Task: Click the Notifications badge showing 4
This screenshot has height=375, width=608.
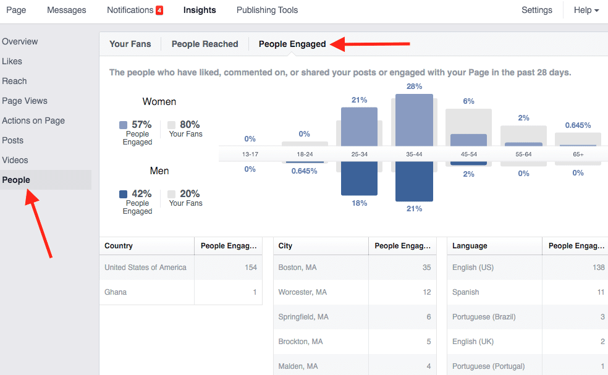Action: pyautogui.click(x=159, y=11)
